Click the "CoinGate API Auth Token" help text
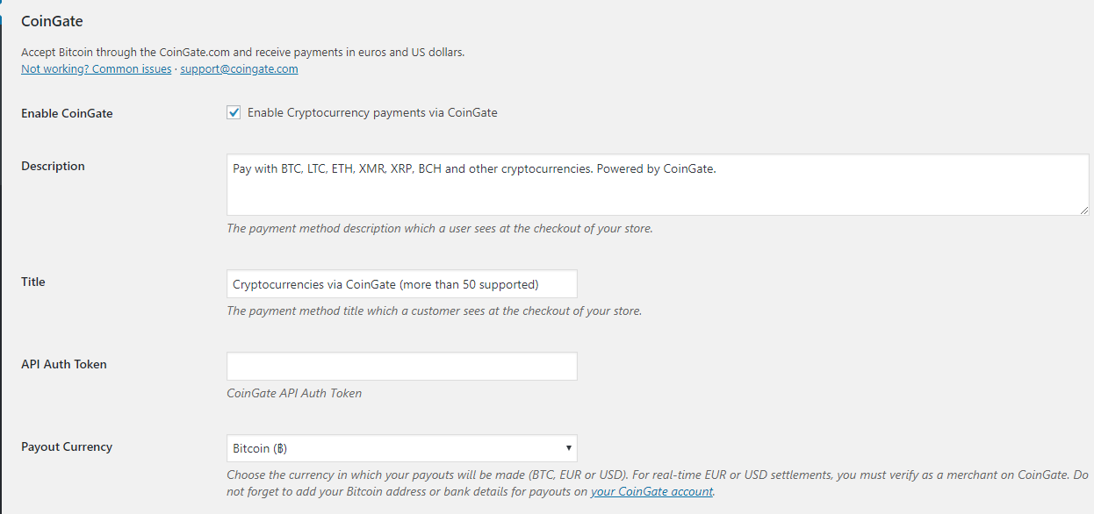This screenshot has height=514, width=1094. pyautogui.click(x=294, y=393)
